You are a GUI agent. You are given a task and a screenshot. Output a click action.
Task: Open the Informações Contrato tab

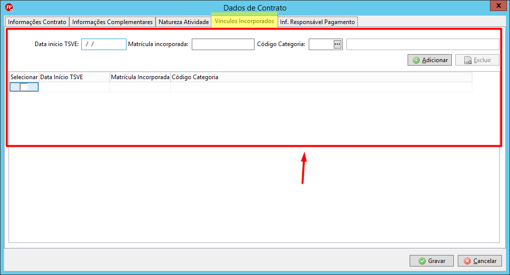click(x=37, y=22)
